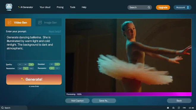Click the sparkle icon next to AI Generator
The image size is (196, 110).
pyautogui.click(x=19, y=7)
